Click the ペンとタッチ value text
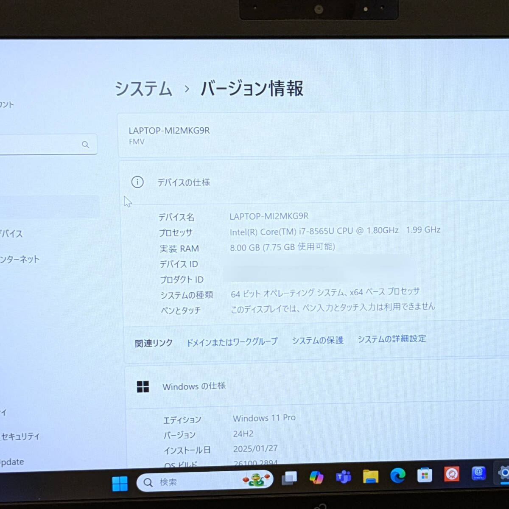The image size is (509, 509). (333, 308)
